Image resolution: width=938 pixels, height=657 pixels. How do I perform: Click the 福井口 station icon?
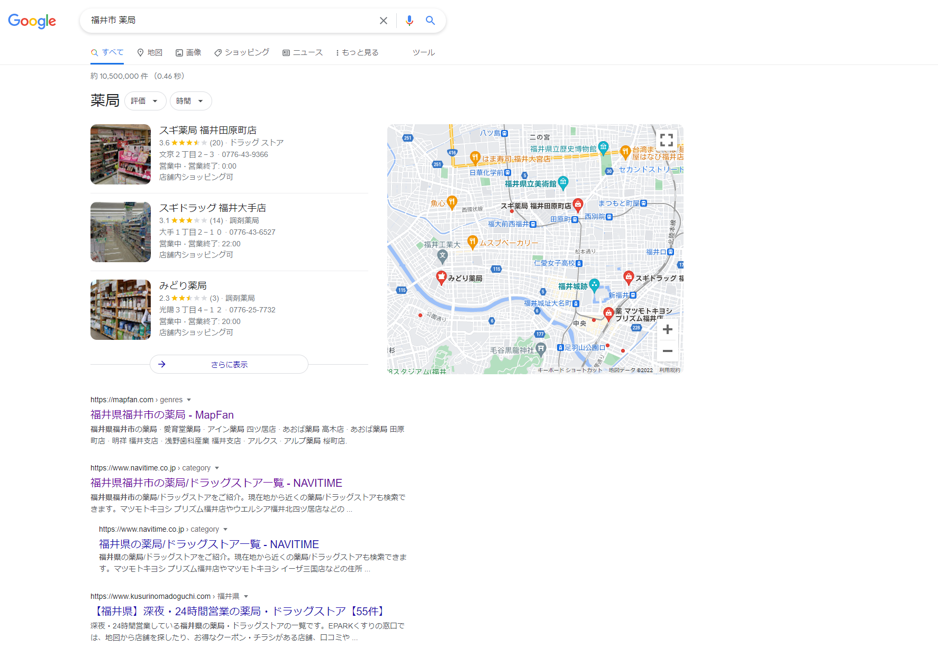(670, 252)
